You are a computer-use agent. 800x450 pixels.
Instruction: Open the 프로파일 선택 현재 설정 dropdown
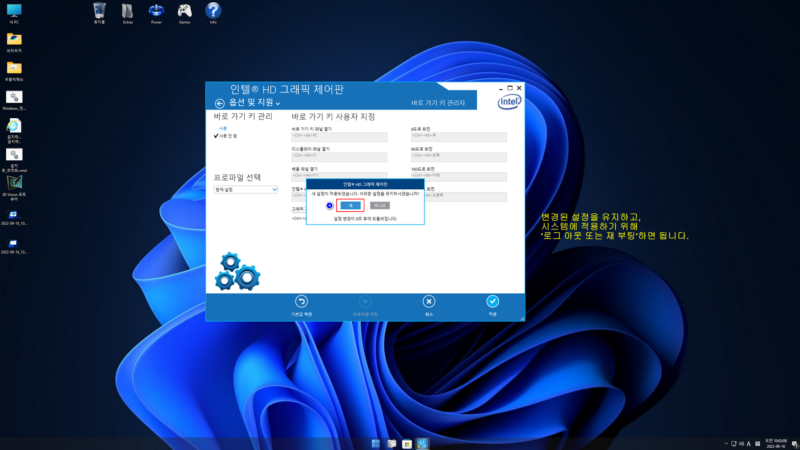click(246, 189)
